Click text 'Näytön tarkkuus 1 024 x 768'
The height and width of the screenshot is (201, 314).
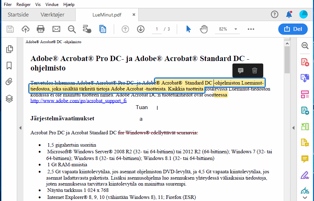tap(78, 190)
